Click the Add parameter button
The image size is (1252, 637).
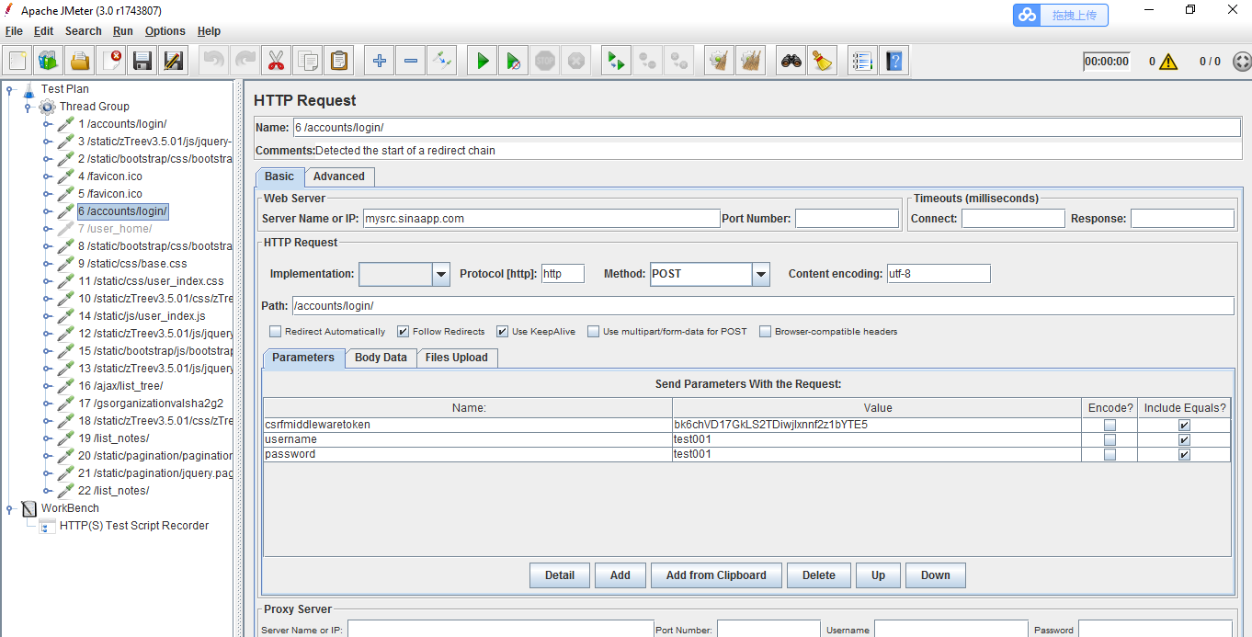[620, 575]
